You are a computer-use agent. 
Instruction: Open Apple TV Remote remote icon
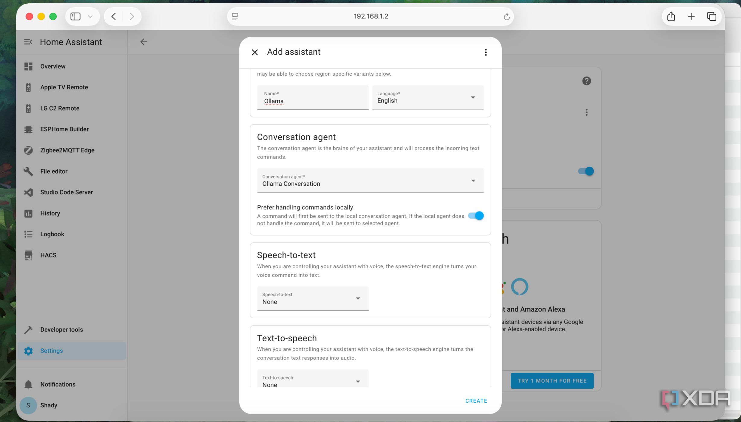[28, 87]
